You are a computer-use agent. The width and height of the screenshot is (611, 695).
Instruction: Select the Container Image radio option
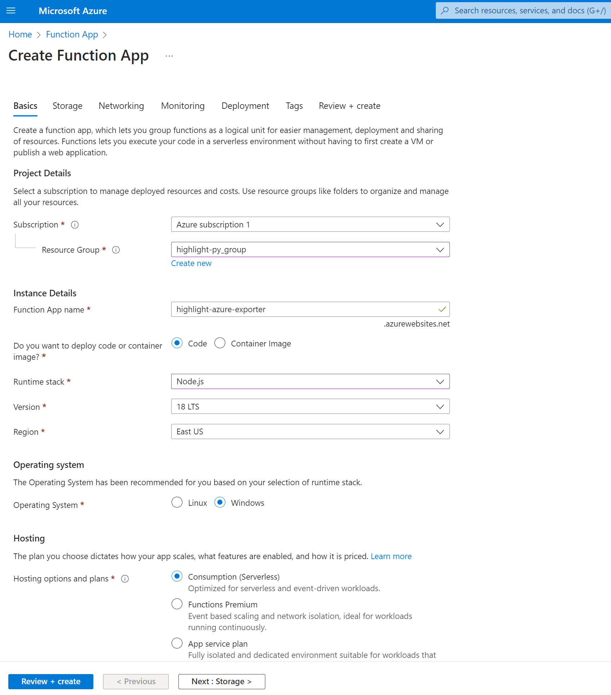pyautogui.click(x=220, y=343)
